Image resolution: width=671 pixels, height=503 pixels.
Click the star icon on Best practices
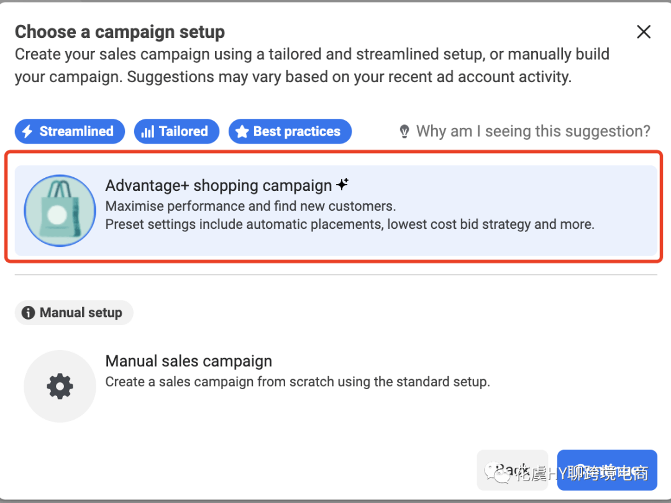[x=242, y=131]
